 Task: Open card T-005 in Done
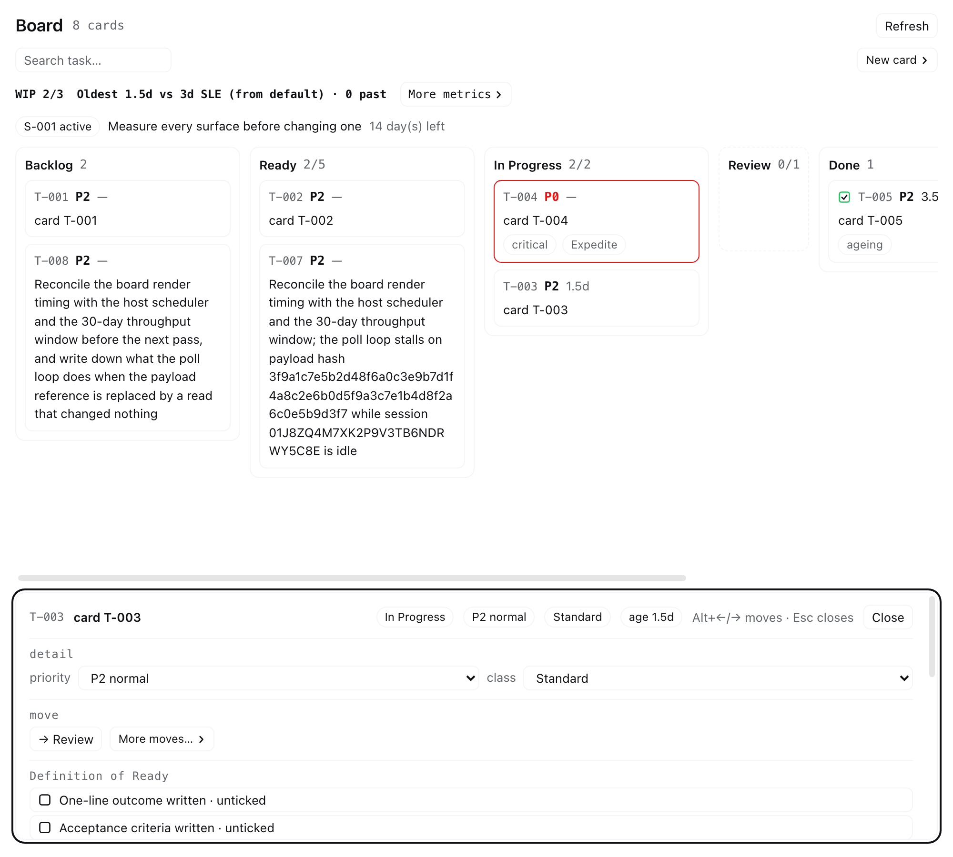coord(883,221)
